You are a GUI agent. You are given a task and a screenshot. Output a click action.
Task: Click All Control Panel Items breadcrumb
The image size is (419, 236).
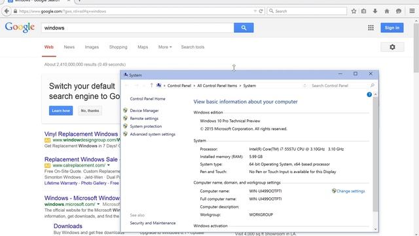click(x=217, y=86)
